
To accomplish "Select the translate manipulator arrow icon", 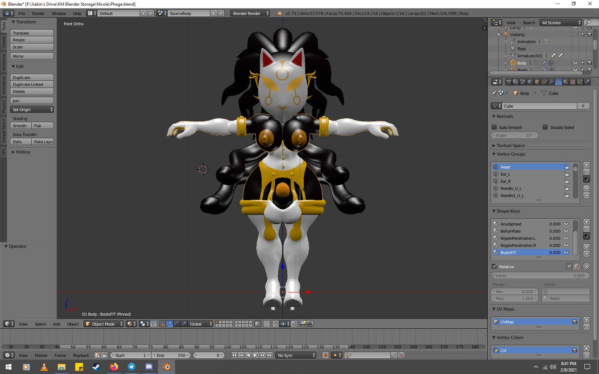I will point(169,324).
